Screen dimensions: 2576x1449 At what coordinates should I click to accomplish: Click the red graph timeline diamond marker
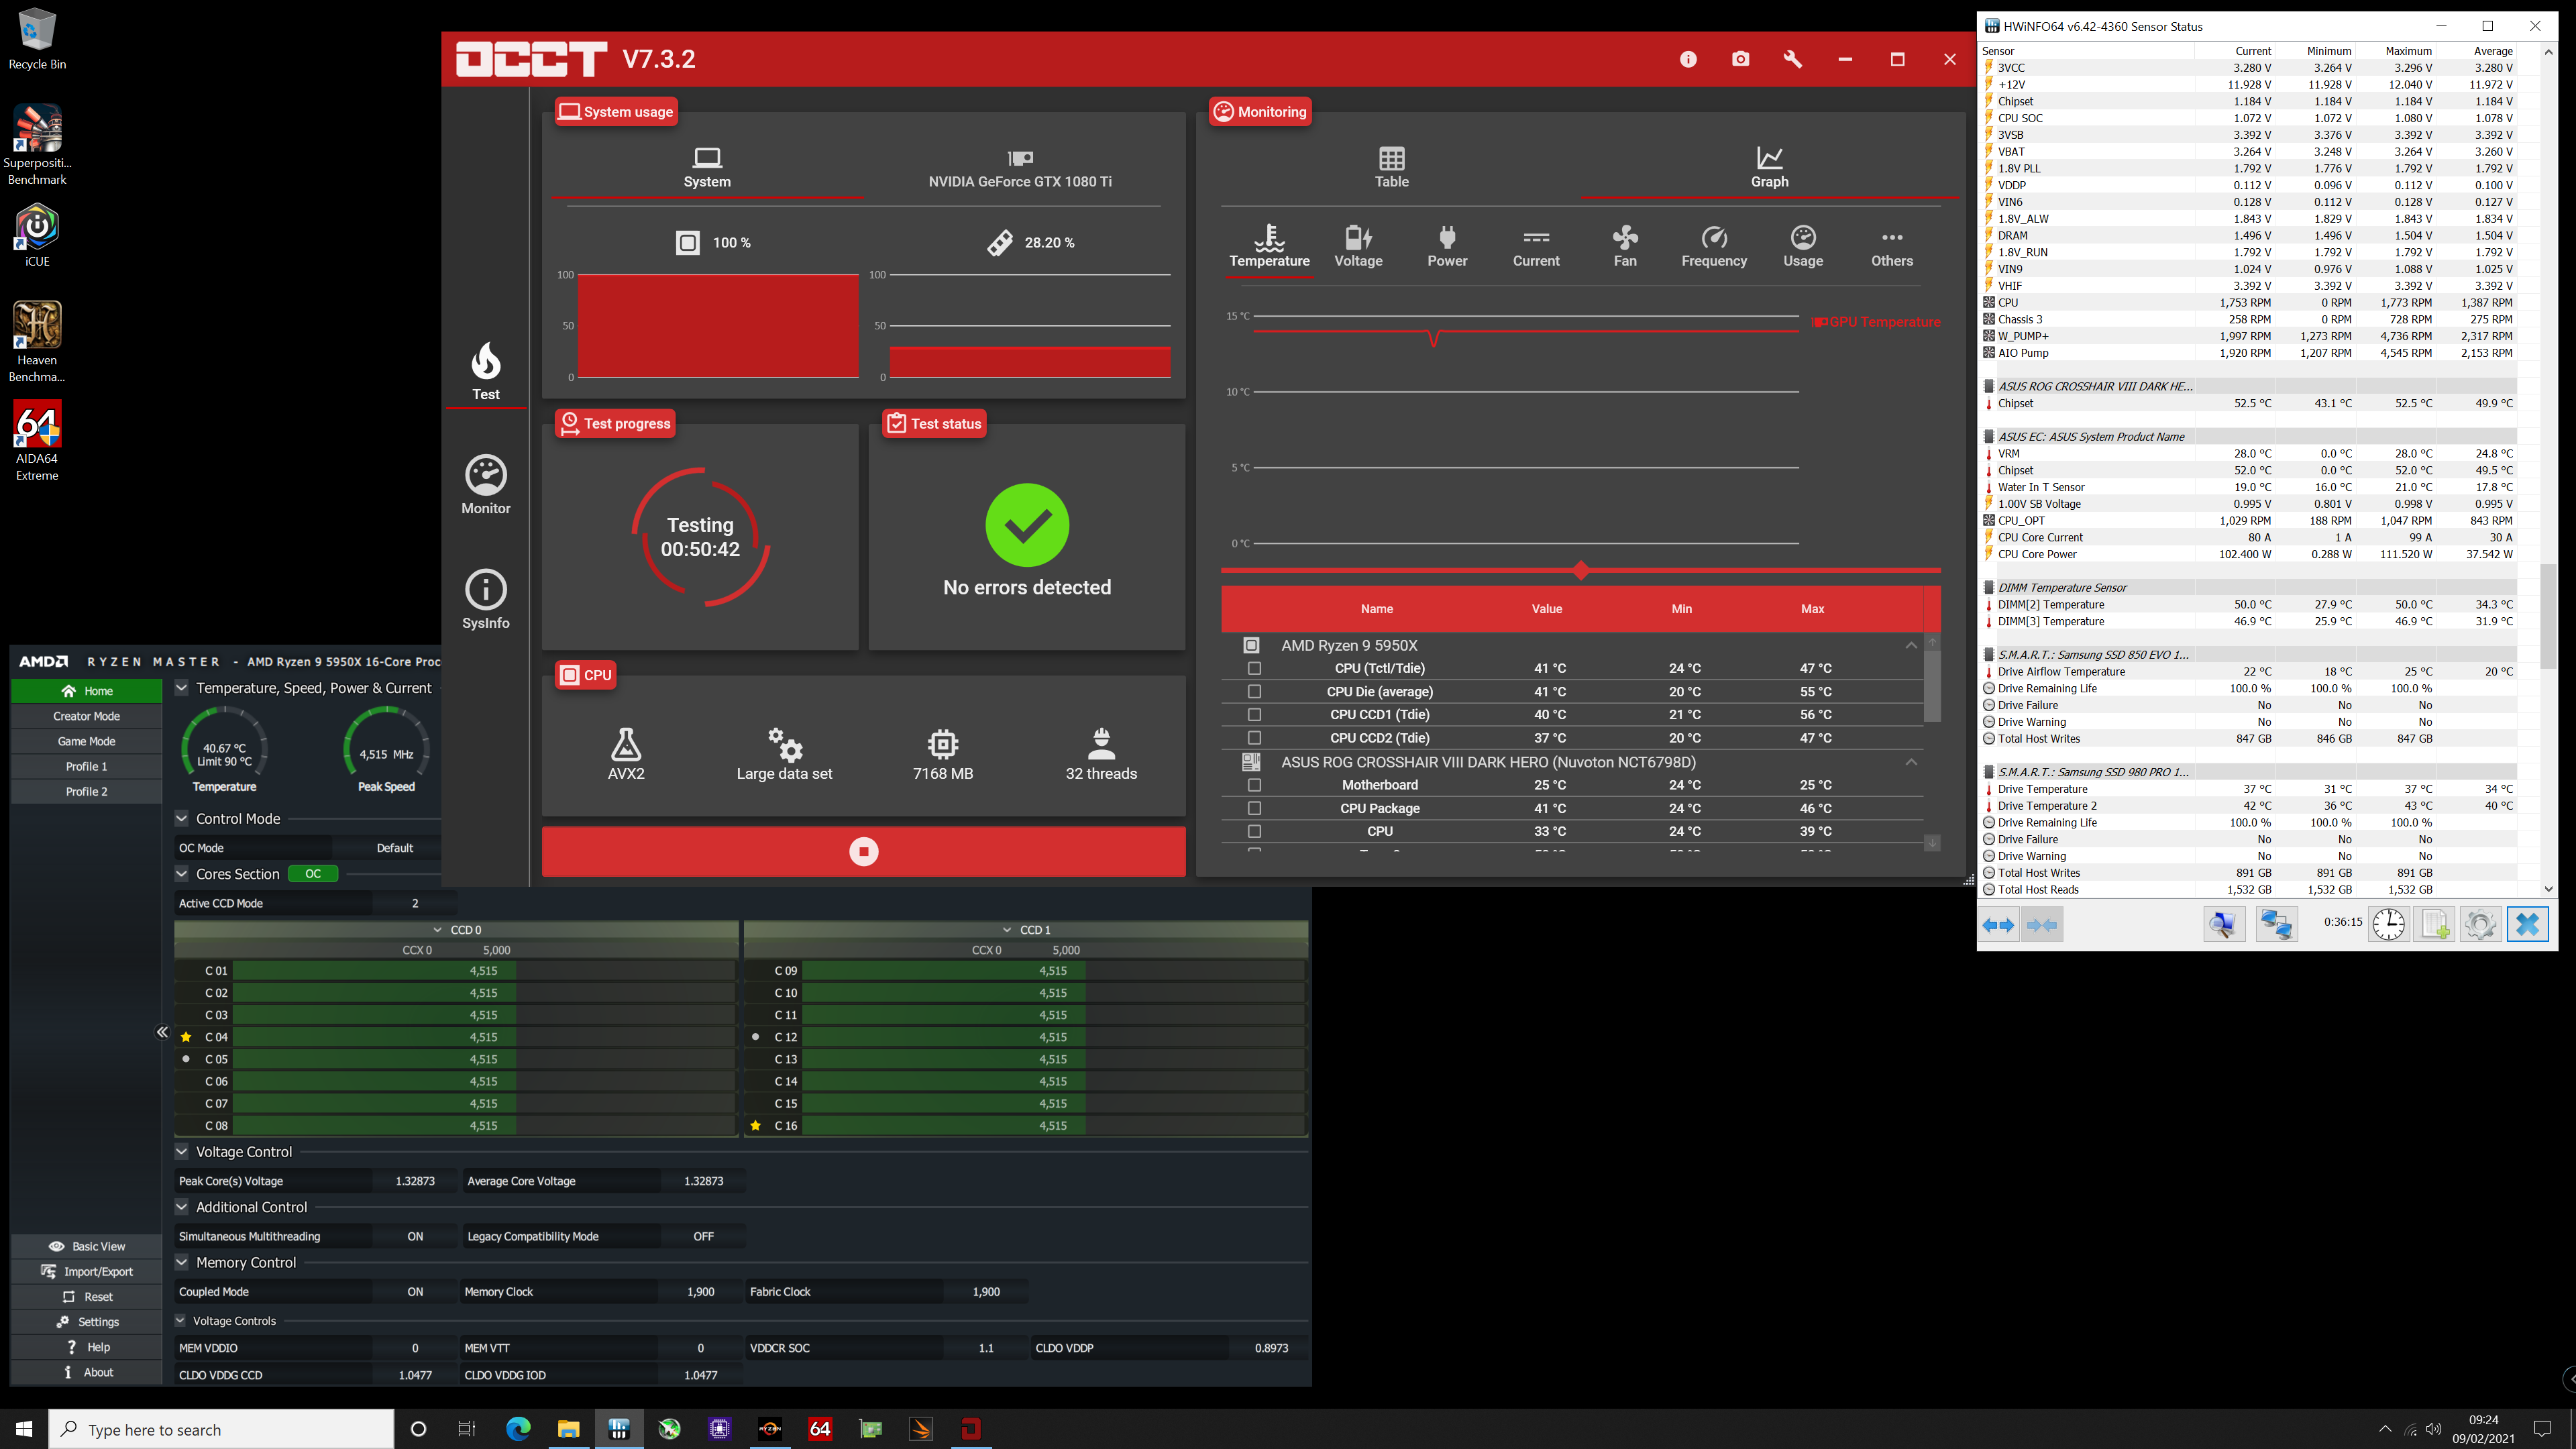(x=1580, y=570)
